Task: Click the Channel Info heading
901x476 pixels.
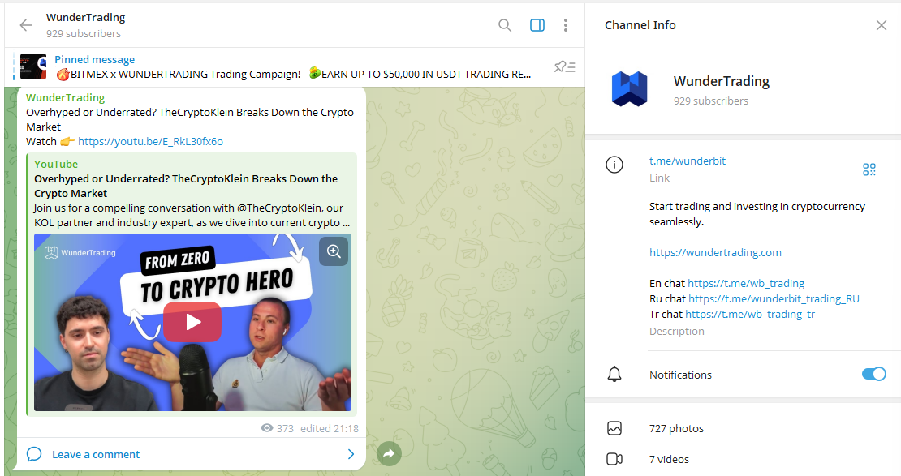Action: [x=640, y=25]
